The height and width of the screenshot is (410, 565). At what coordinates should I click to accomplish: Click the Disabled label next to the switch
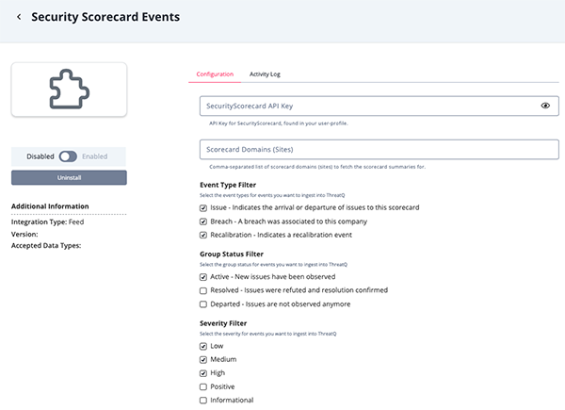(40, 156)
